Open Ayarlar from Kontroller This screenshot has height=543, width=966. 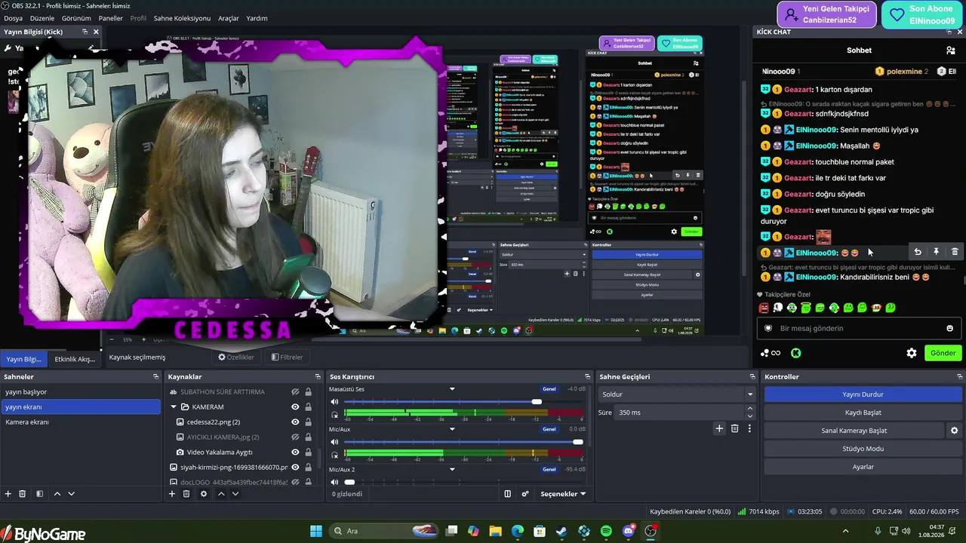click(x=863, y=467)
